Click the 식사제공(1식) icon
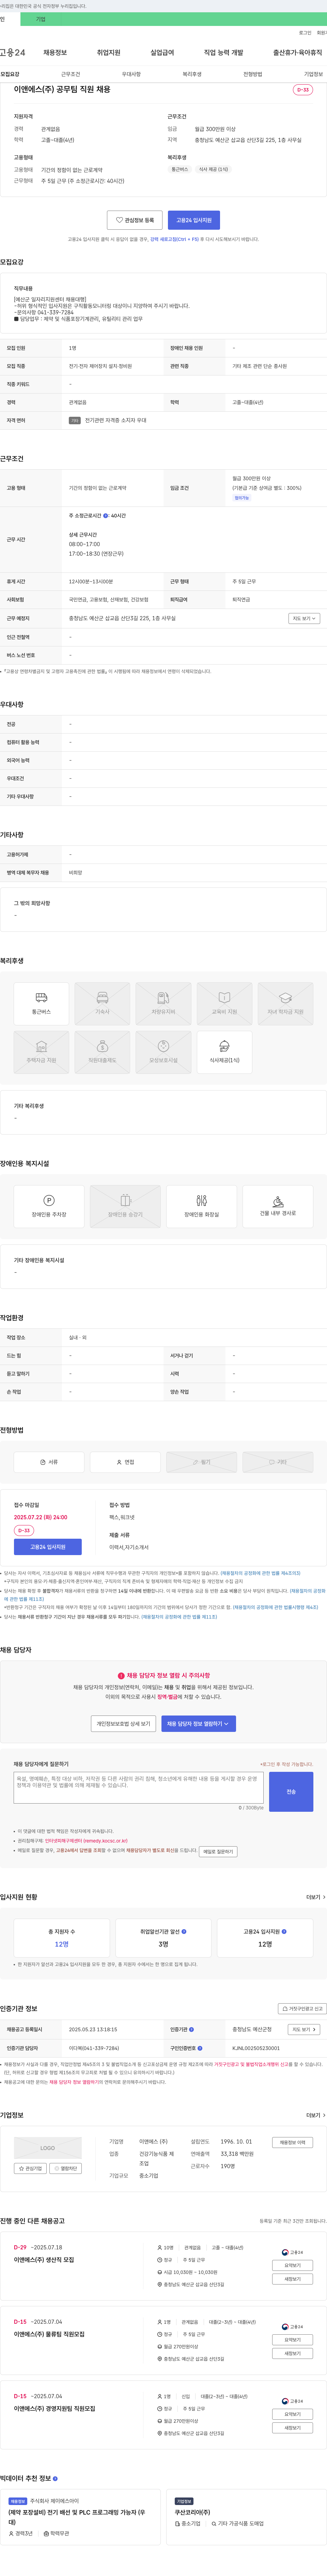Viewport: 327px width, 2576px height. click(224, 1052)
